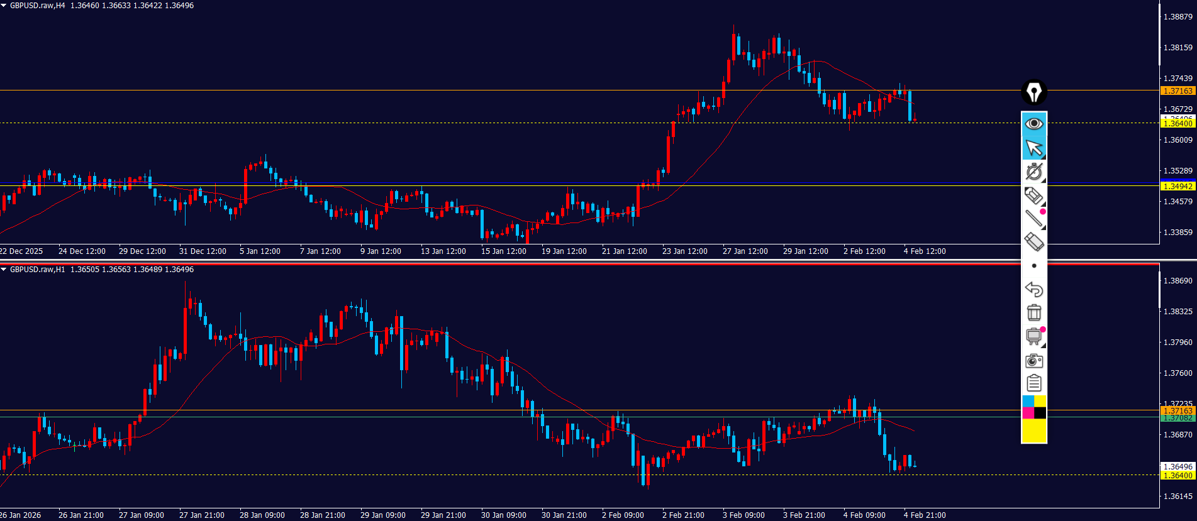
Task: Toggle the crossed-out stopwatch timer tool
Action: click(x=1034, y=172)
